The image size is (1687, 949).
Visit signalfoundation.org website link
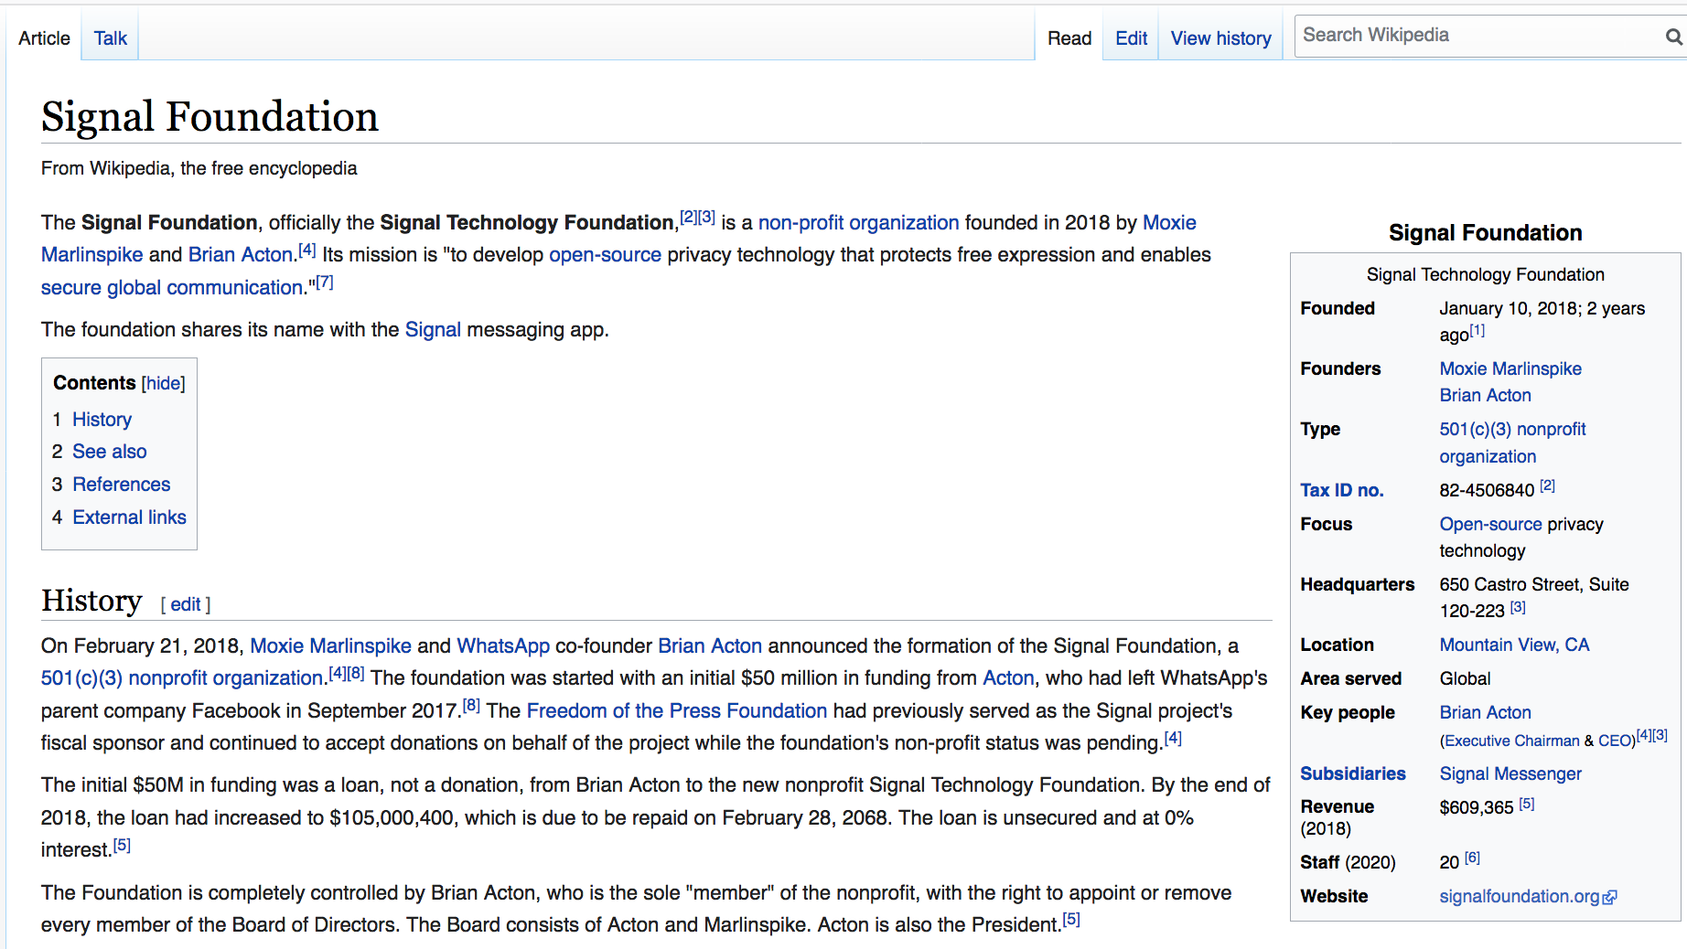tap(1519, 897)
